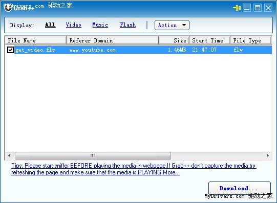Click the yellow pin window icon

(x=237, y=8)
